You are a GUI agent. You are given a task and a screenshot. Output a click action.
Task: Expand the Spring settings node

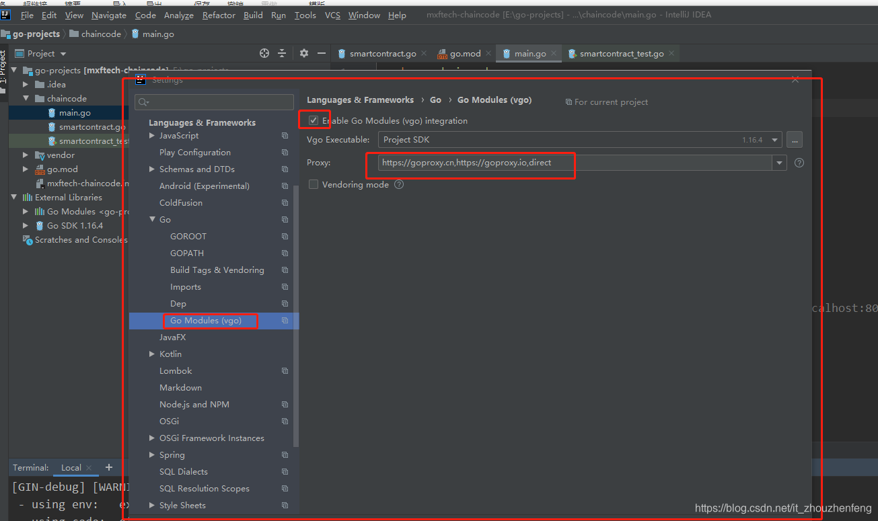click(152, 455)
